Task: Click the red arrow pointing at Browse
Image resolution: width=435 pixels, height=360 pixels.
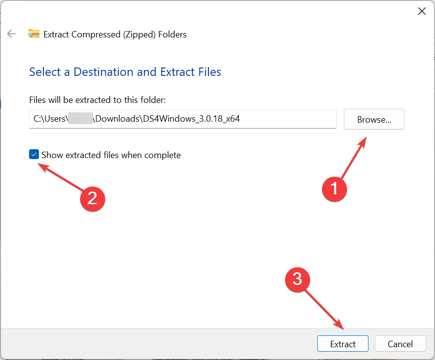Action: (x=354, y=158)
